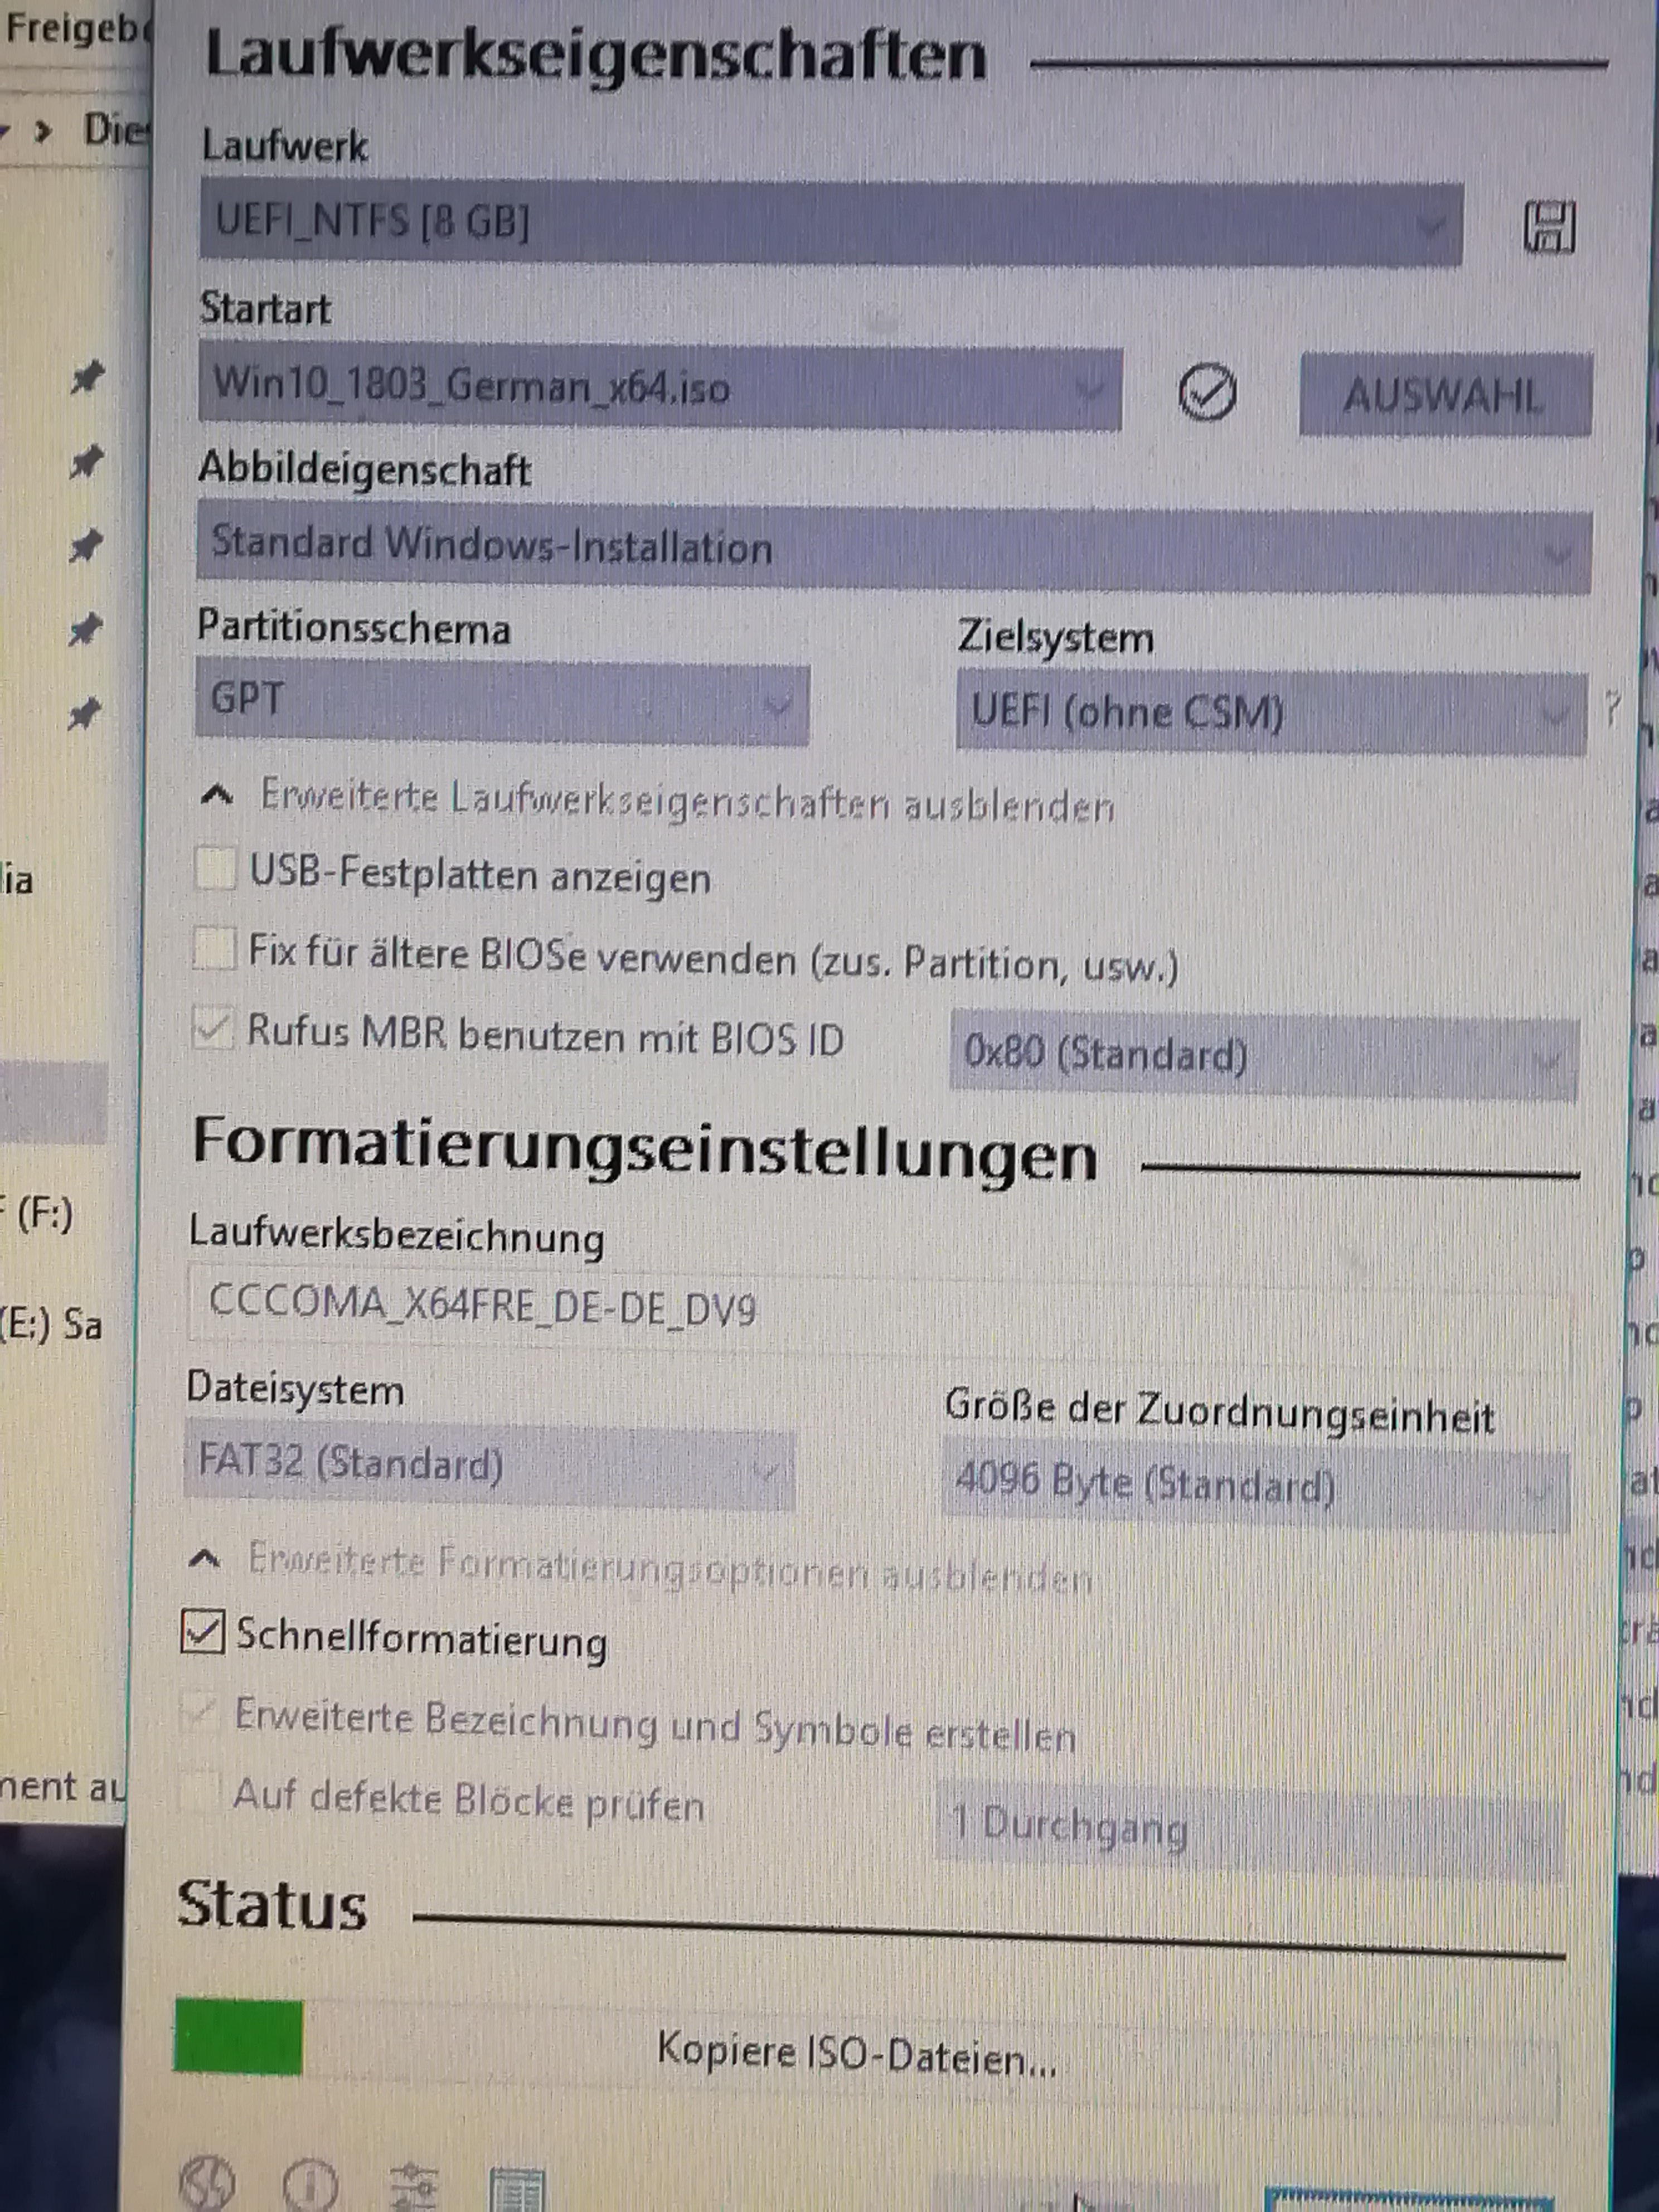Viewport: 1659px width, 2212px height.
Task: Enable USB-Festplatten anzeigen checkbox
Action: coord(215,868)
